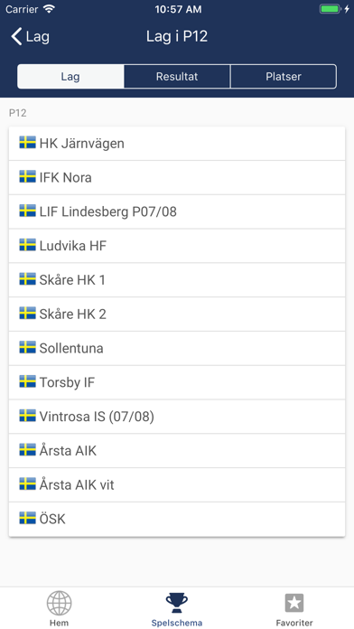Open Spelschema trophy icon tab

(177, 603)
